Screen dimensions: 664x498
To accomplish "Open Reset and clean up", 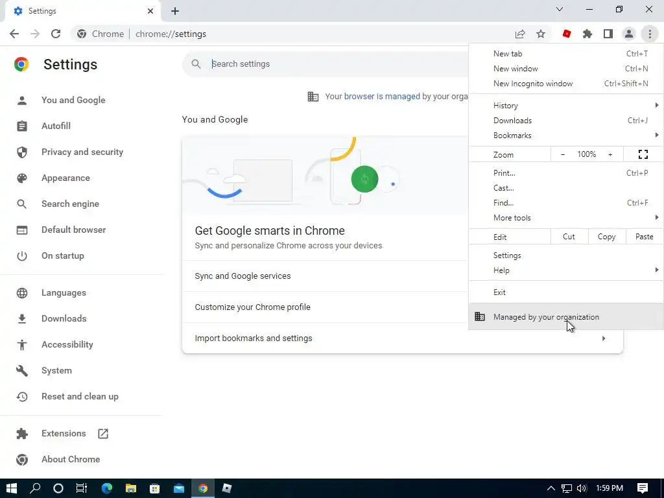I will 80,396.
